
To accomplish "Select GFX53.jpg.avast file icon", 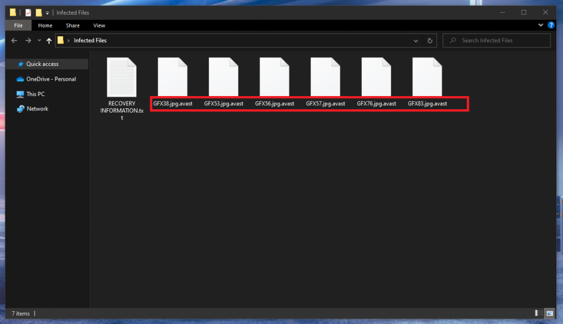I will [x=223, y=77].
